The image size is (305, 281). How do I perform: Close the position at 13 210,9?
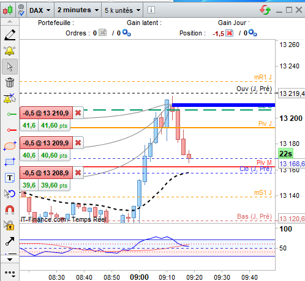point(78,112)
